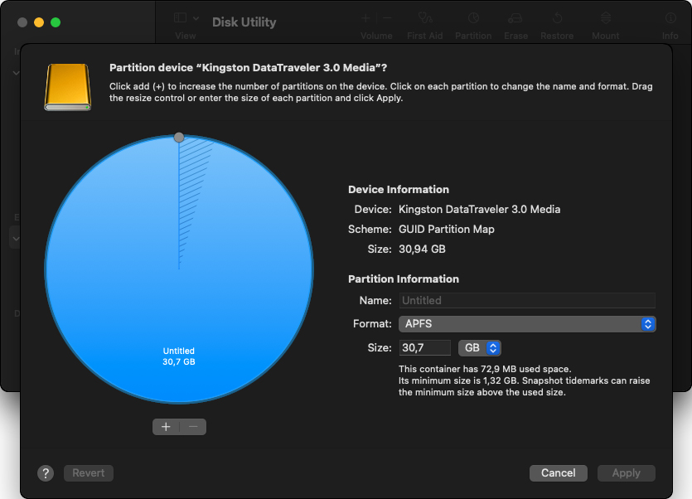Click the partition resize handle above the pie
Image resolution: width=692 pixels, height=499 pixels.
click(179, 137)
